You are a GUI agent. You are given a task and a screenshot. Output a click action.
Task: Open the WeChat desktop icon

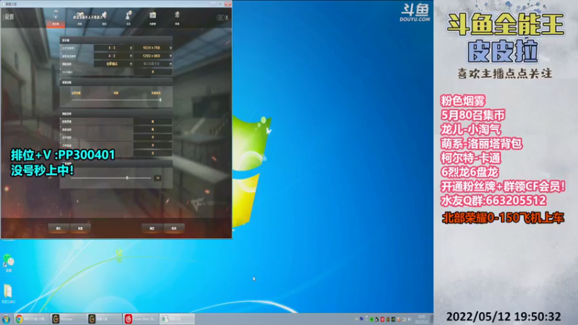(x=9, y=263)
